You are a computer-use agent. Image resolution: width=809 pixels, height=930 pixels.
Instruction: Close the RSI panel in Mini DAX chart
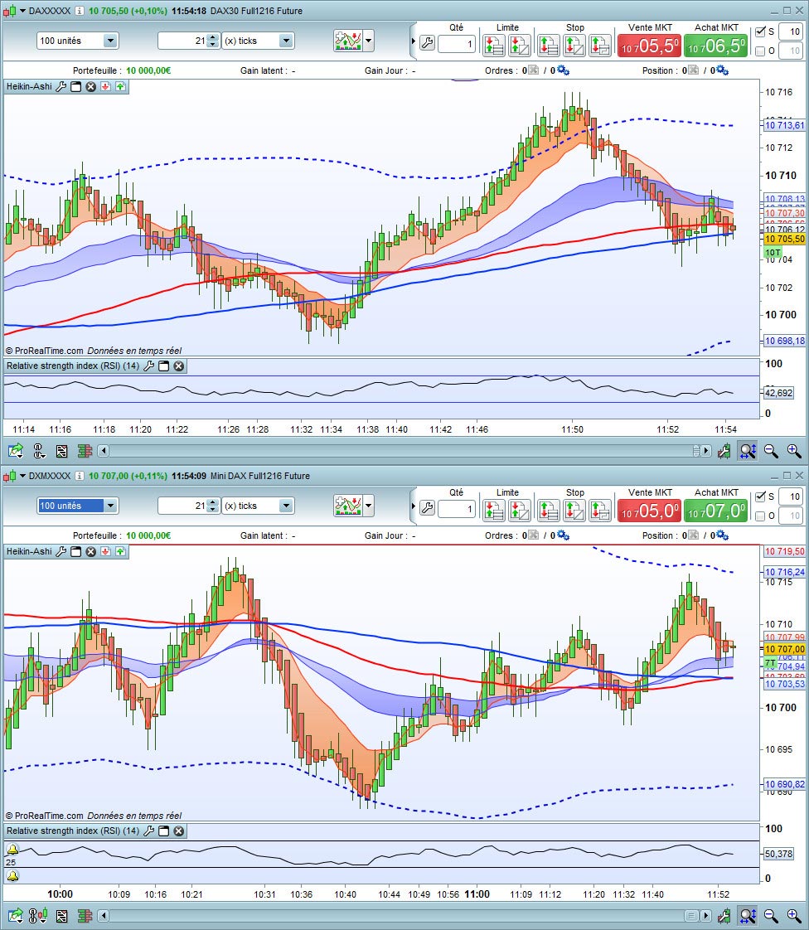coord(178,831)
